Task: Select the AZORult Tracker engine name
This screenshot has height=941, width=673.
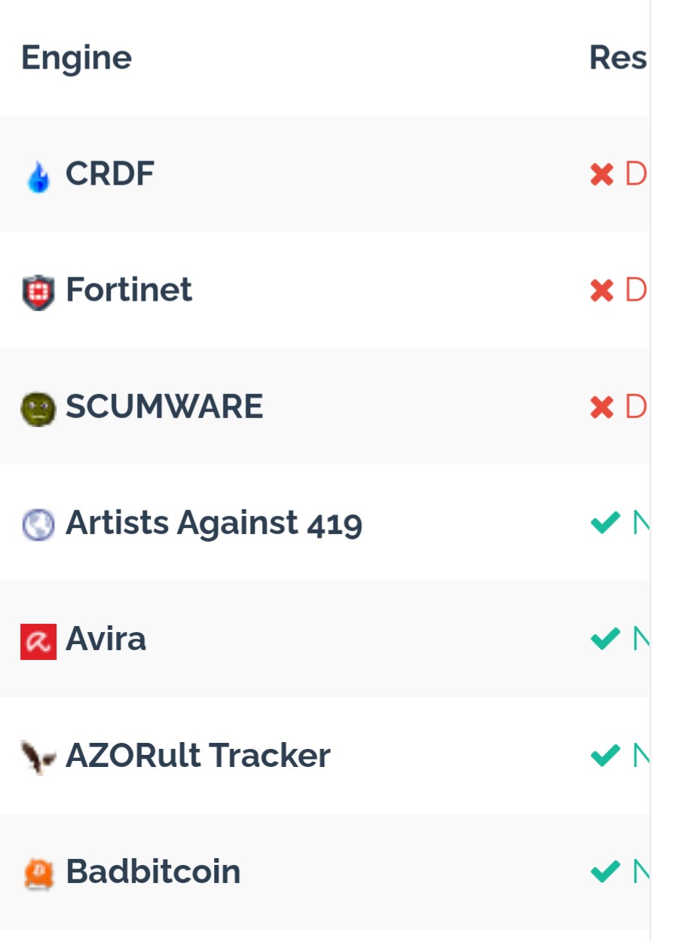Action: pos(198,756)
